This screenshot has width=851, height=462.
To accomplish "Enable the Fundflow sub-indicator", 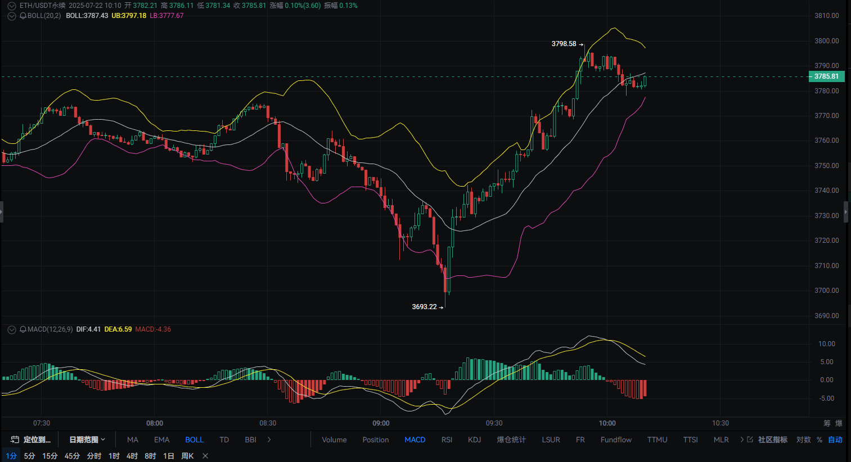I will point(616,440).
